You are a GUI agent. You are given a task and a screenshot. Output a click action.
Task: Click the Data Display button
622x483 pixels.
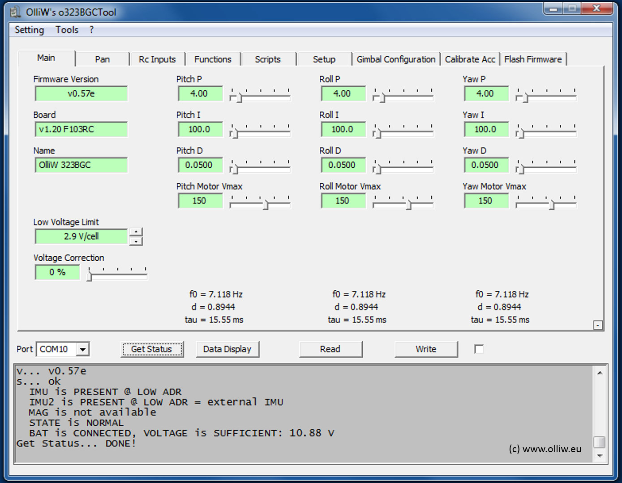pos(227,349)
